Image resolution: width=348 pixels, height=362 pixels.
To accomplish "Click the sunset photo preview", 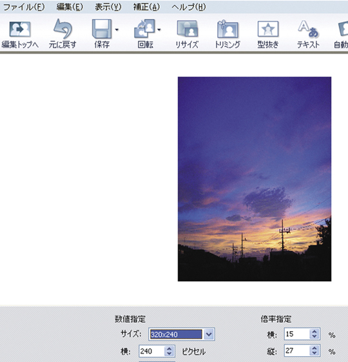I will (x=255, y=179).
